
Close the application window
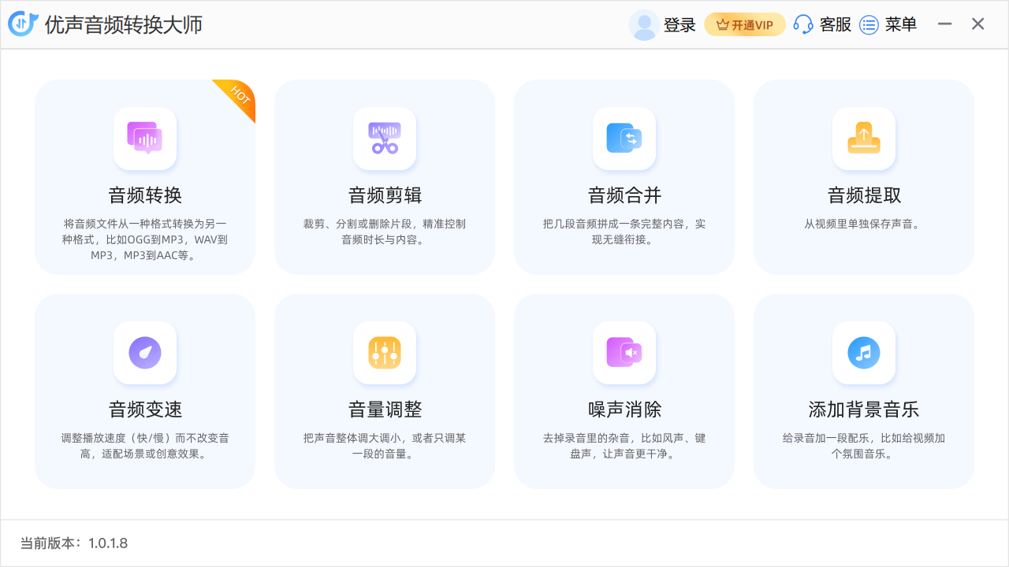pos(978,24)
